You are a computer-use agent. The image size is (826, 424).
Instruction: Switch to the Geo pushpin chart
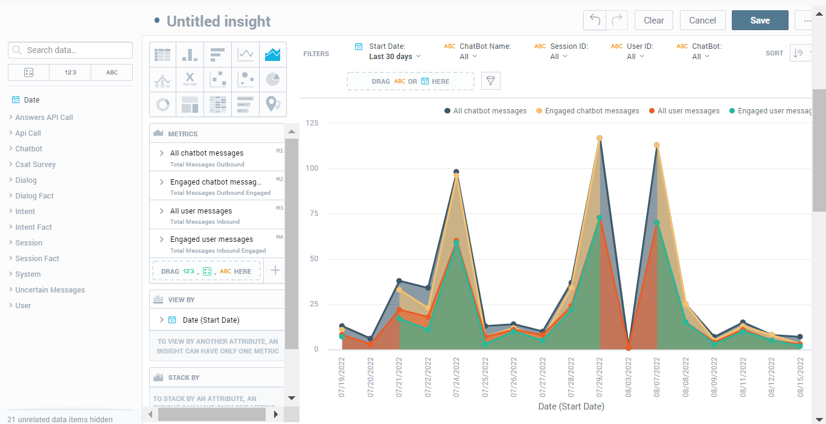point(273,104)
